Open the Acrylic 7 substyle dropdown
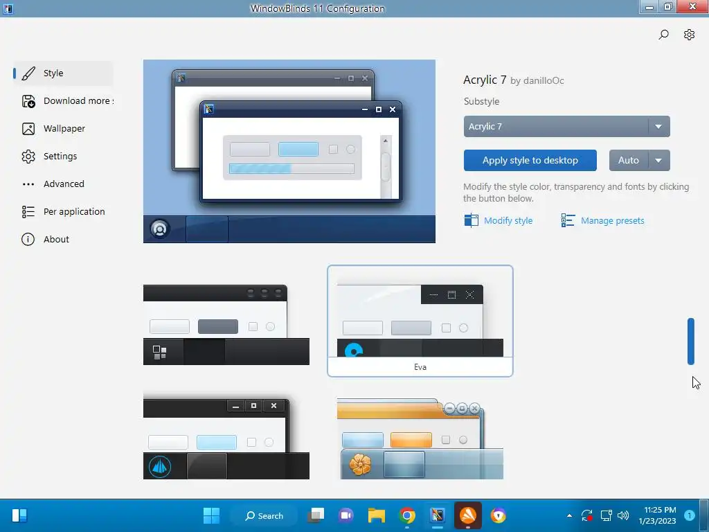 (566, 127)
